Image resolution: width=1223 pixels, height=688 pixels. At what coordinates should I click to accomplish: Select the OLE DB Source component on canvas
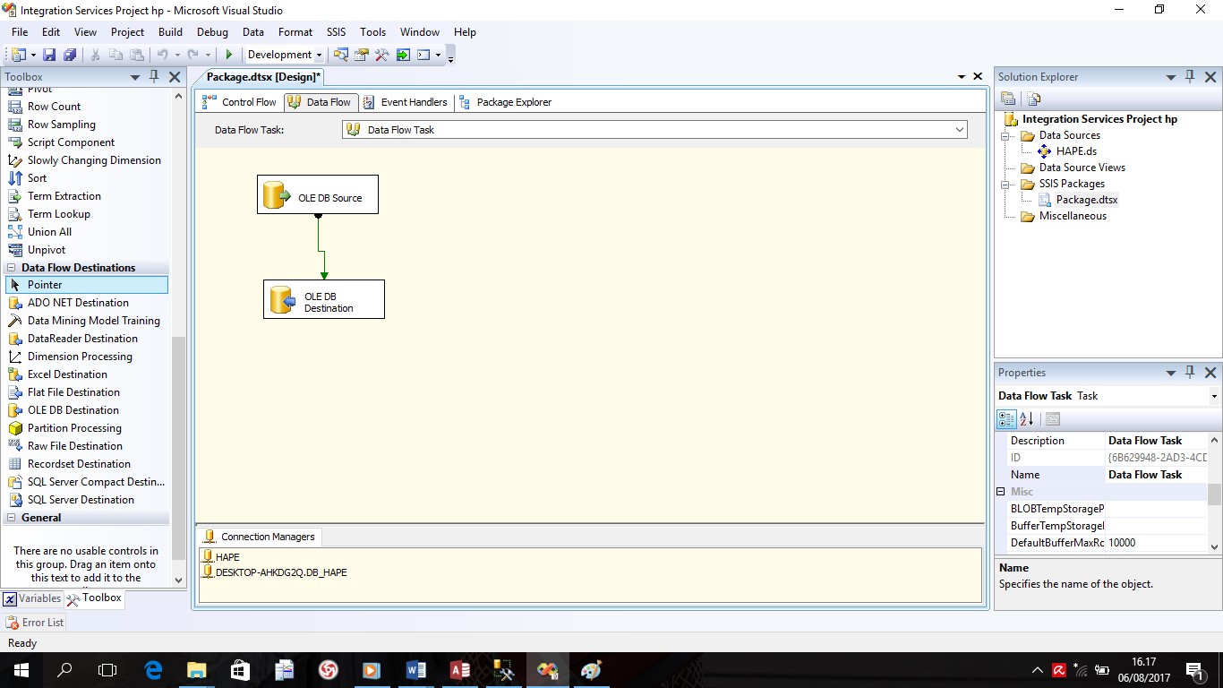(318, 194)
